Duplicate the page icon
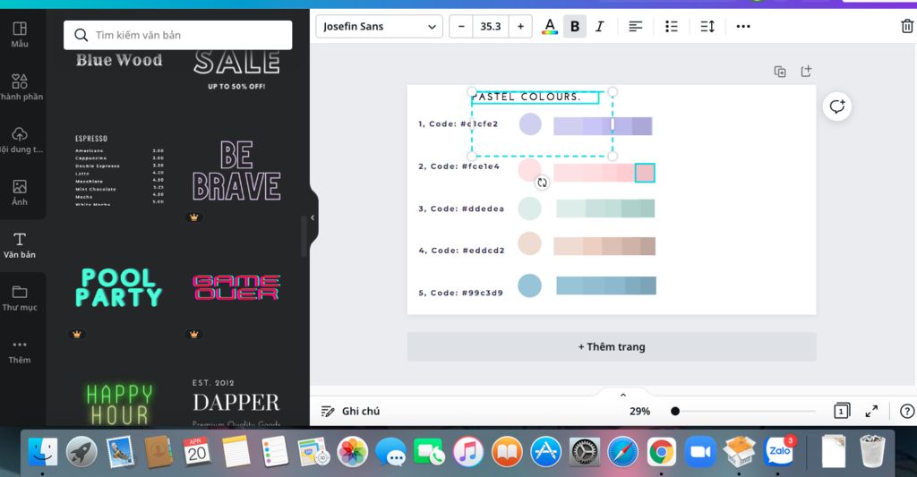This screenshot has width=917, height=477. 780,72
